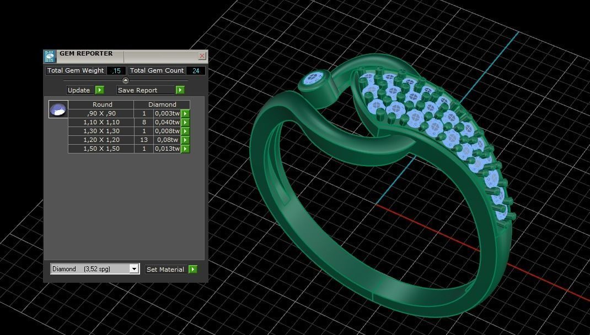Click the Update button label
590x335 pixels.
coord(79,90)
